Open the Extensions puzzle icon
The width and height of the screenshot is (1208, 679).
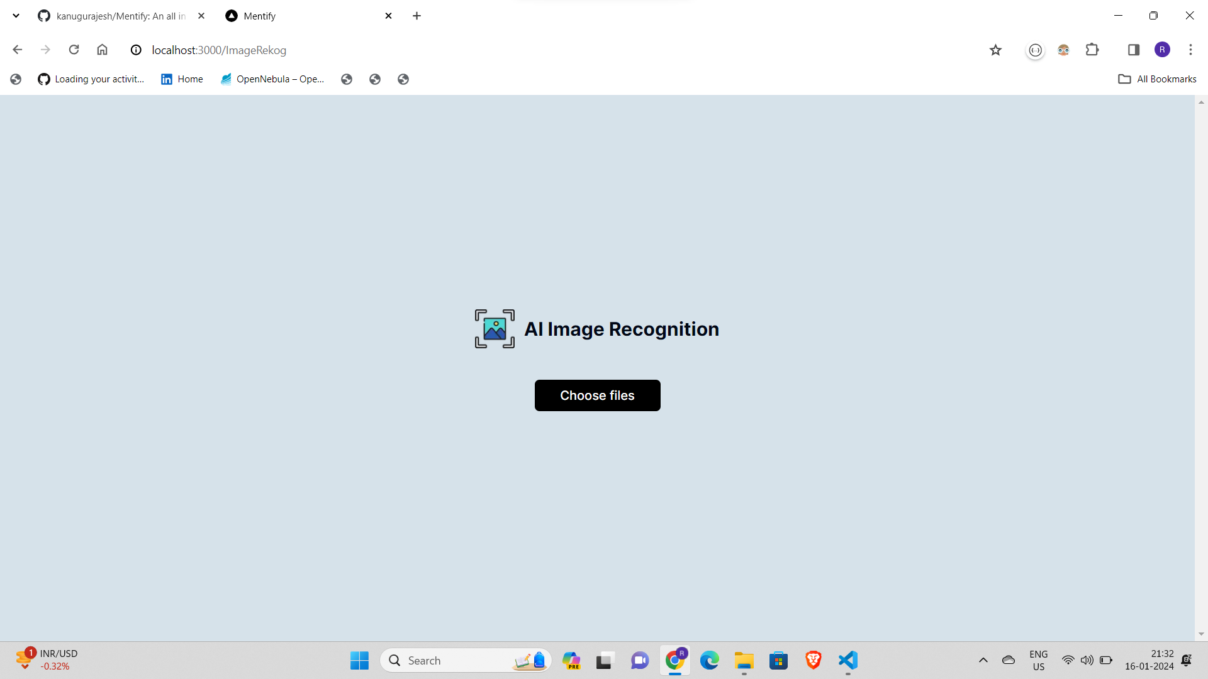pyautogui.click(x=1092, y=50)
